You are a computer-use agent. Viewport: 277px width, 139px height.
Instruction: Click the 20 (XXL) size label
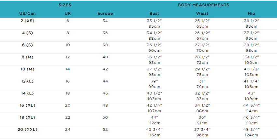click(27, 130)
